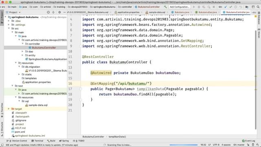Click '4 spaces' indent setting

click(x=226, y=145)
